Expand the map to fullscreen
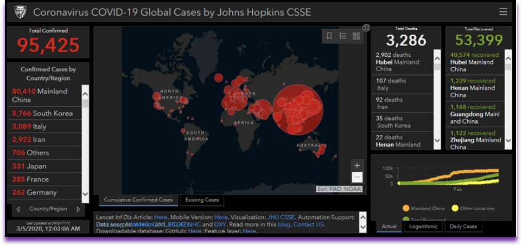Image resolution: width=522 pixels, height=246 pixels. (366, 28)
